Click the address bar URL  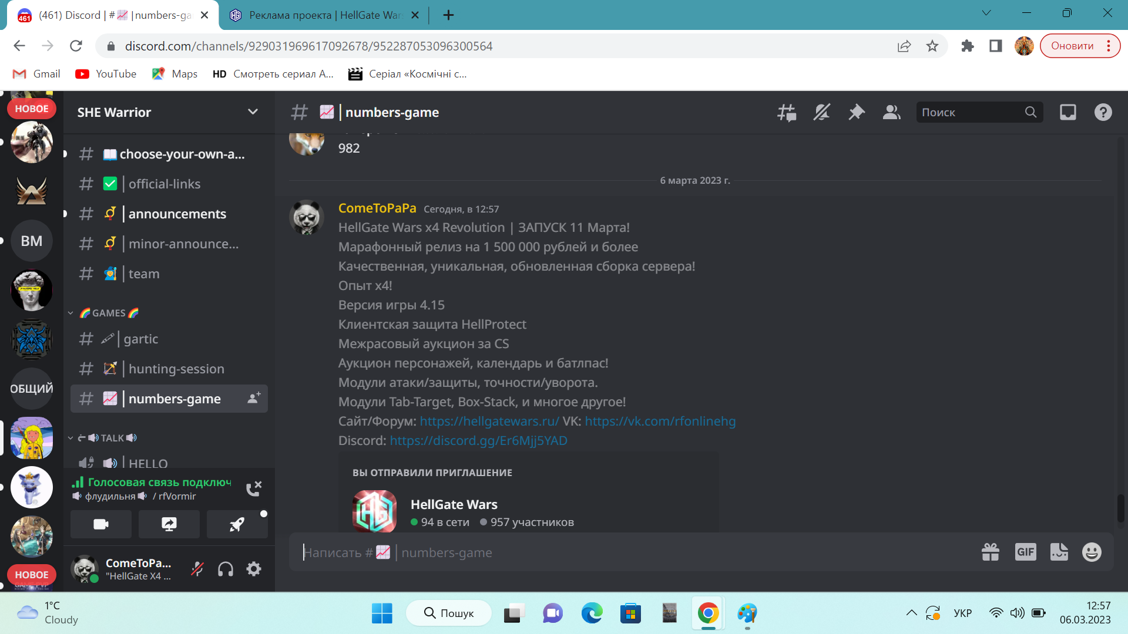click(x=308, y=46)
